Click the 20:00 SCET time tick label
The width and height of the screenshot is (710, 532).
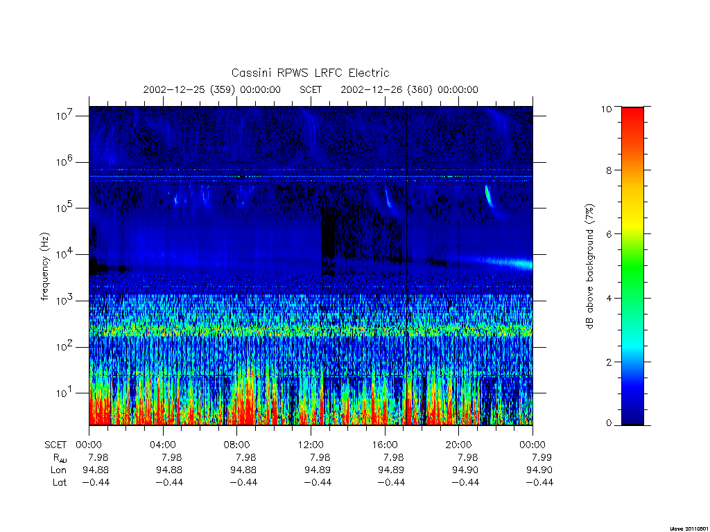459,445
